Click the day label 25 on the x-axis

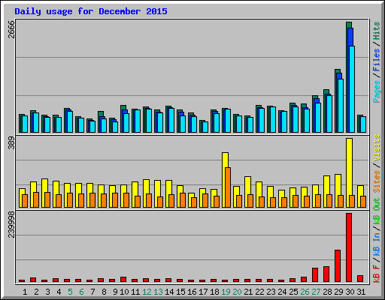[x=293, y=292]
